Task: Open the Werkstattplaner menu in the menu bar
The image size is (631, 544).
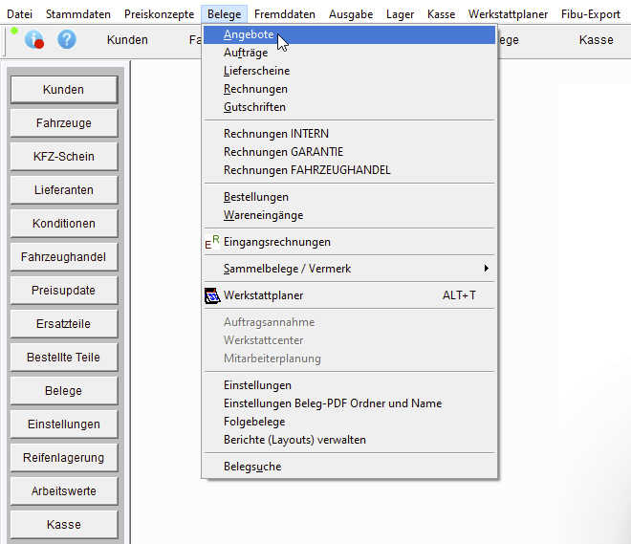Action: 508,14
